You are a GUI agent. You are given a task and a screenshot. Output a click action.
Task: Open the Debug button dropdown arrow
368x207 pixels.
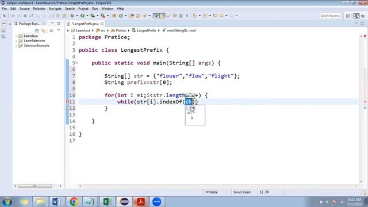click(x=77, y=16)
